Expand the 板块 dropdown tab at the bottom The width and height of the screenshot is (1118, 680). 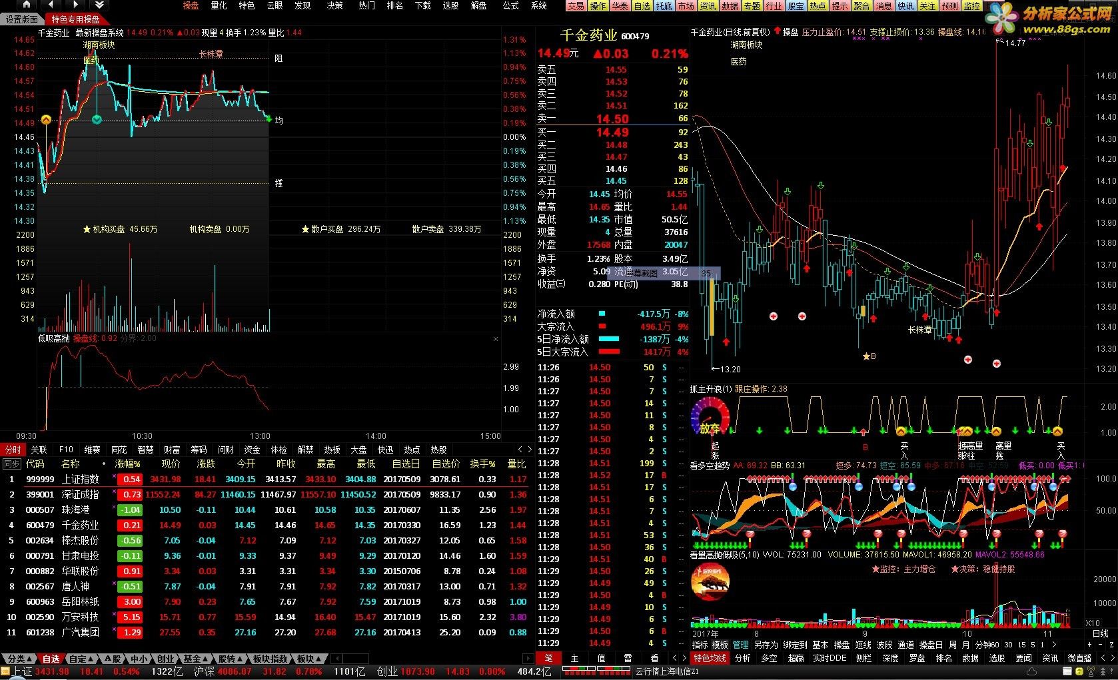click(308, 659)
